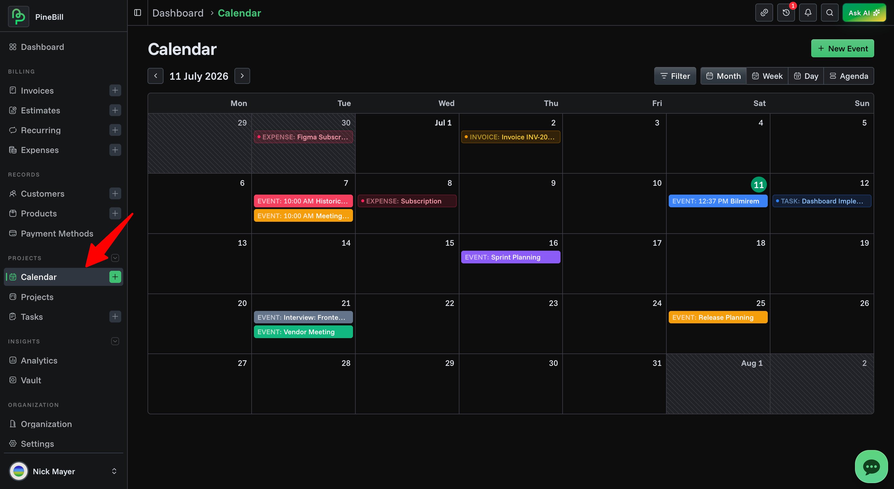The width and height of the screenshot is (894, 489).
Task: Select July 16 day number
Action: [553, 243]
